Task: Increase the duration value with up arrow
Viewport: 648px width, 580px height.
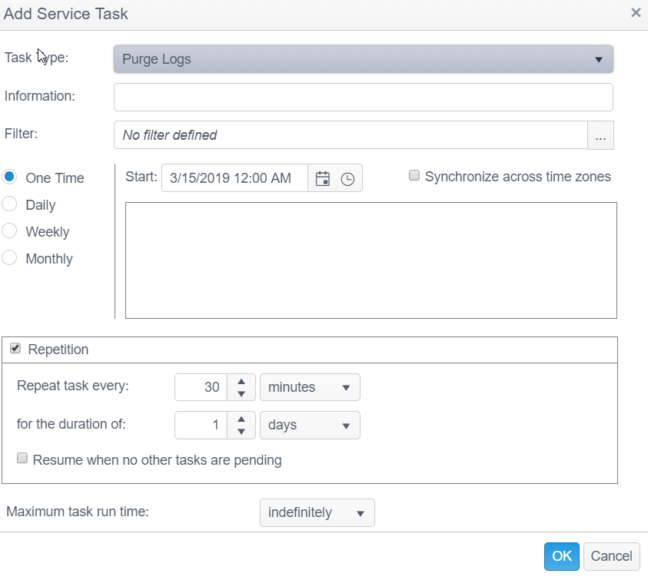Action: (241, 419)
